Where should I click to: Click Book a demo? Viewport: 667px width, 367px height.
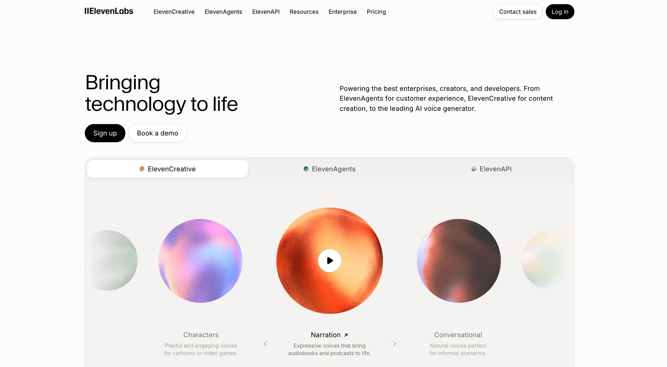coord(158,133)
